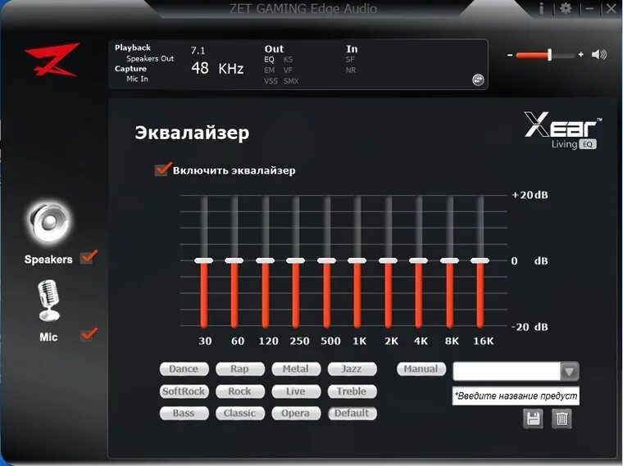Click the SMX indicator under Out
Image resolution: width=623 pixels, height=466 pixels.
coord(291,81)
